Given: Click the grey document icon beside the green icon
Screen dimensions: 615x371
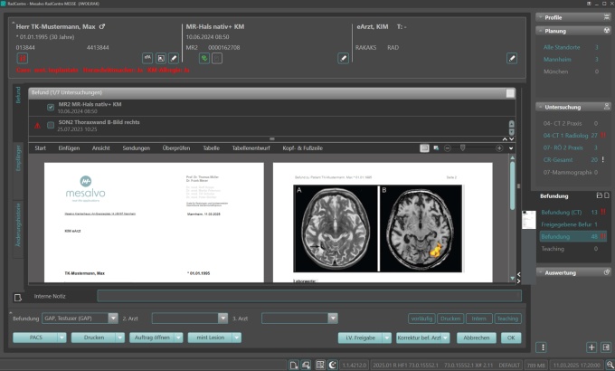Looking at the screenshot, I should (x=217, y=58).
